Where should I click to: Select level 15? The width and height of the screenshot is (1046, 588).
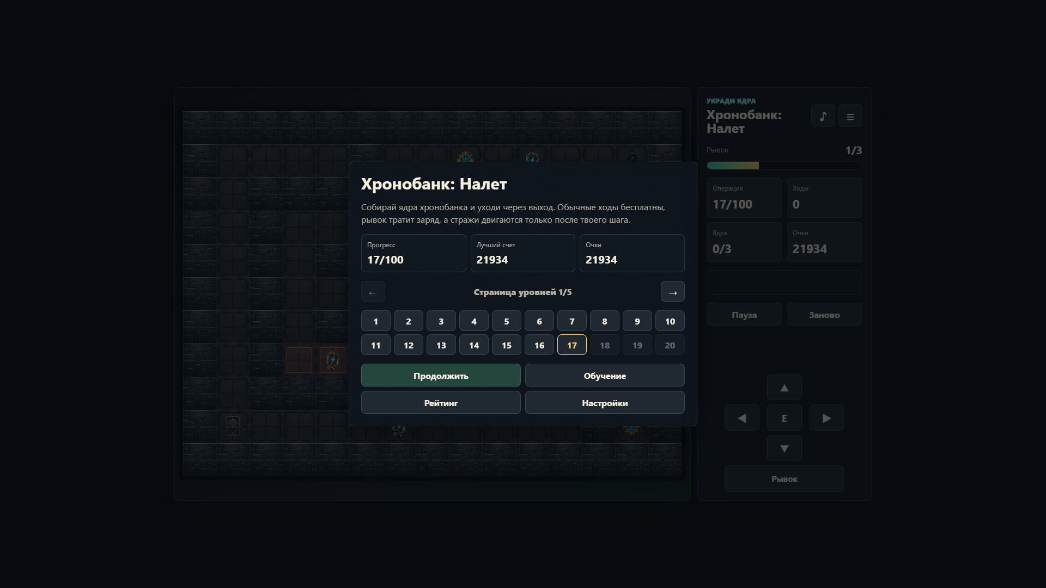coord(506,345)
